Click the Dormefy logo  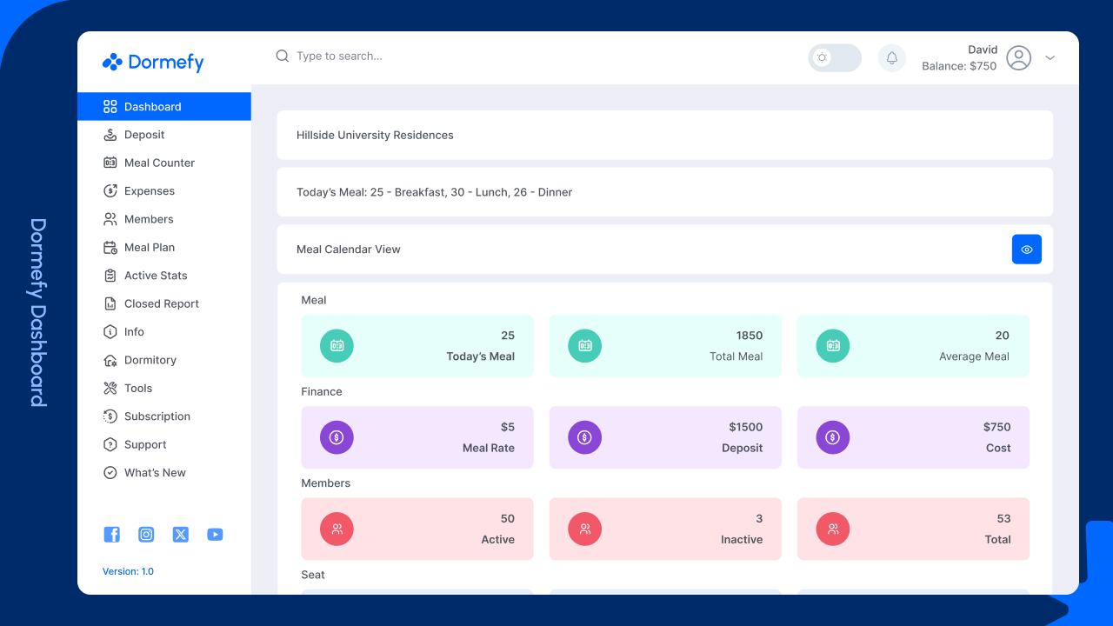click(153, 62)
